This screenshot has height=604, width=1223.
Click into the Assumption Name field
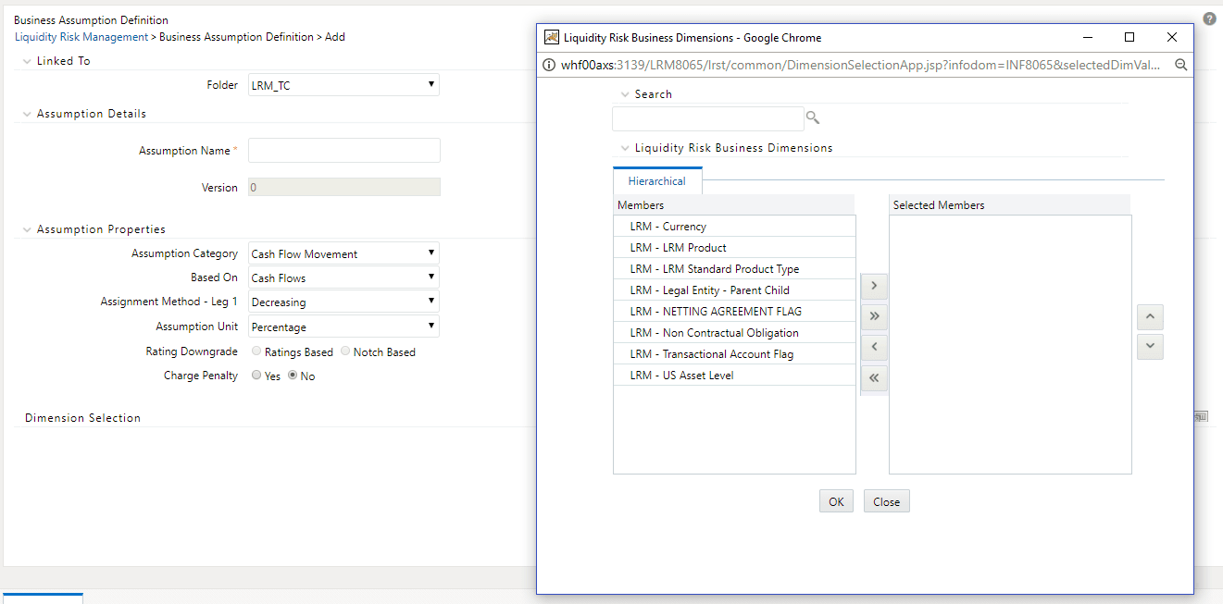[344, 151]
